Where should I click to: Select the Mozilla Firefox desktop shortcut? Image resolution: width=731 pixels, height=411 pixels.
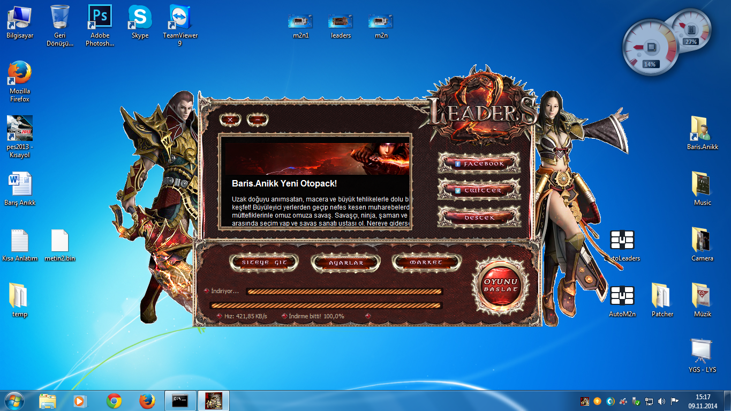click(x=20, y=81)
